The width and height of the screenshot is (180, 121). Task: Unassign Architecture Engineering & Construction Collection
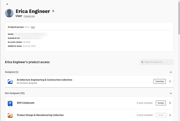tap(160, 81)
